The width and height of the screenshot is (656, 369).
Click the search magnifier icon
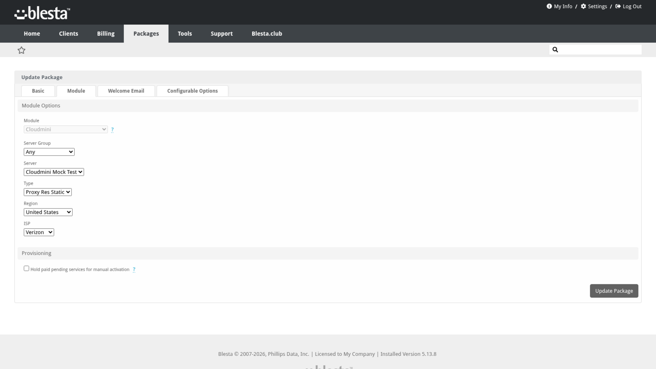(x=555, y=50)
